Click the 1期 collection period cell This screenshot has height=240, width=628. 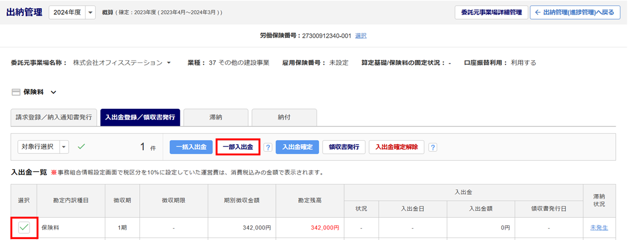122,228
